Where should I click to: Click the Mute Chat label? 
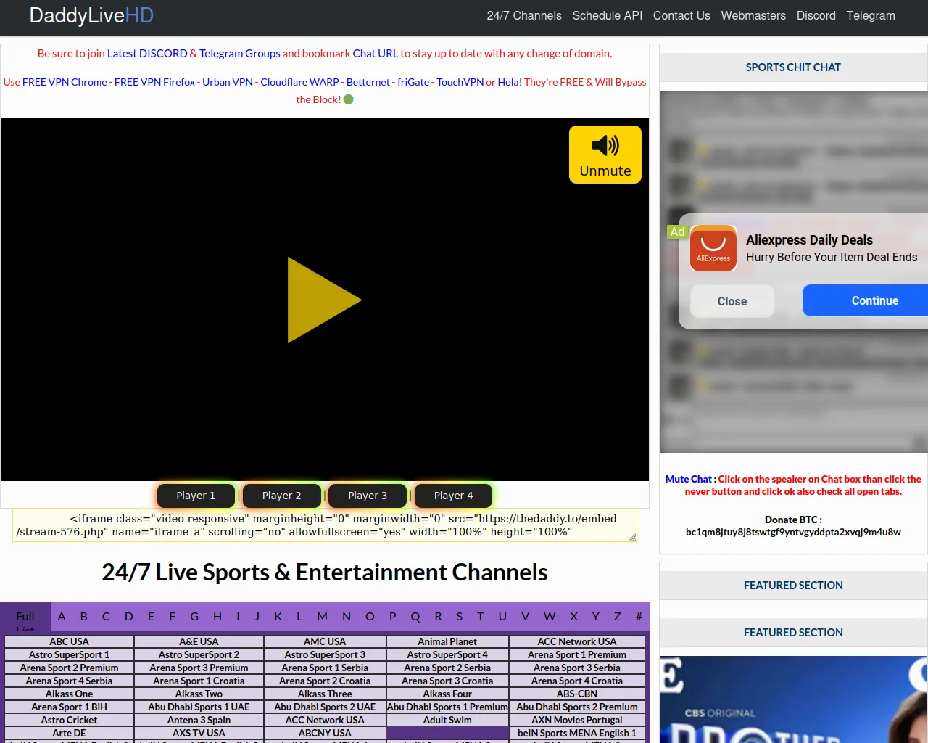pos(689,479)
